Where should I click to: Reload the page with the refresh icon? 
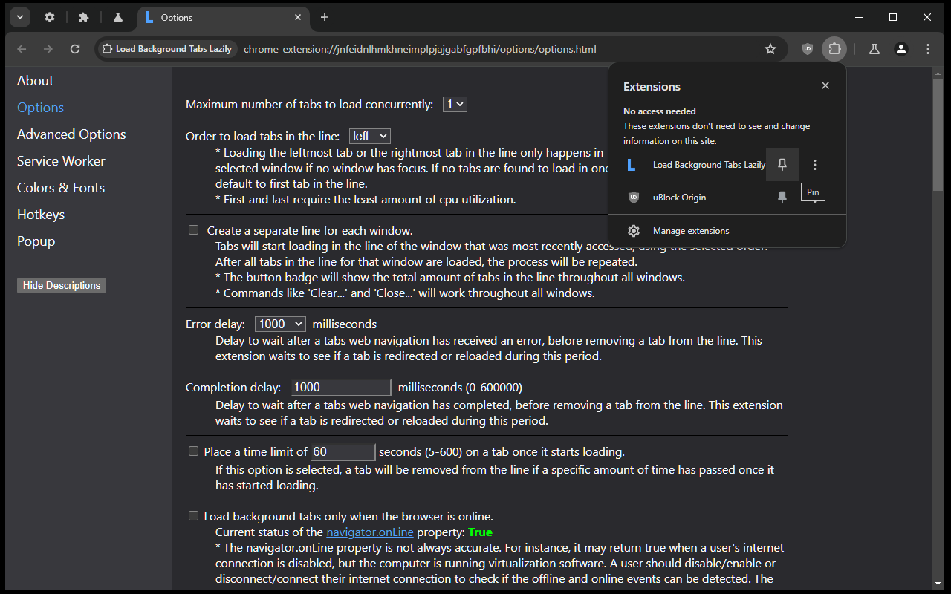tap(74, 49)
